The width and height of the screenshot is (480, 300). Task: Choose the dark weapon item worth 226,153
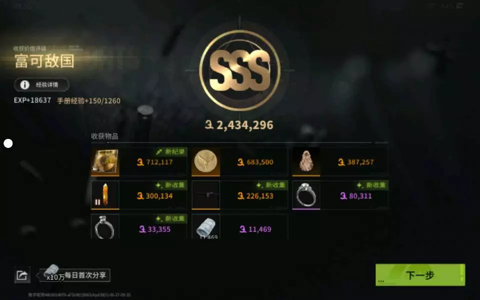pyautogui.click(x=205, y=195)
